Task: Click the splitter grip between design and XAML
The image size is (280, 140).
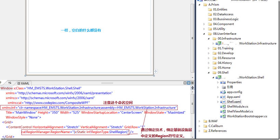Action: pos(107,83)
